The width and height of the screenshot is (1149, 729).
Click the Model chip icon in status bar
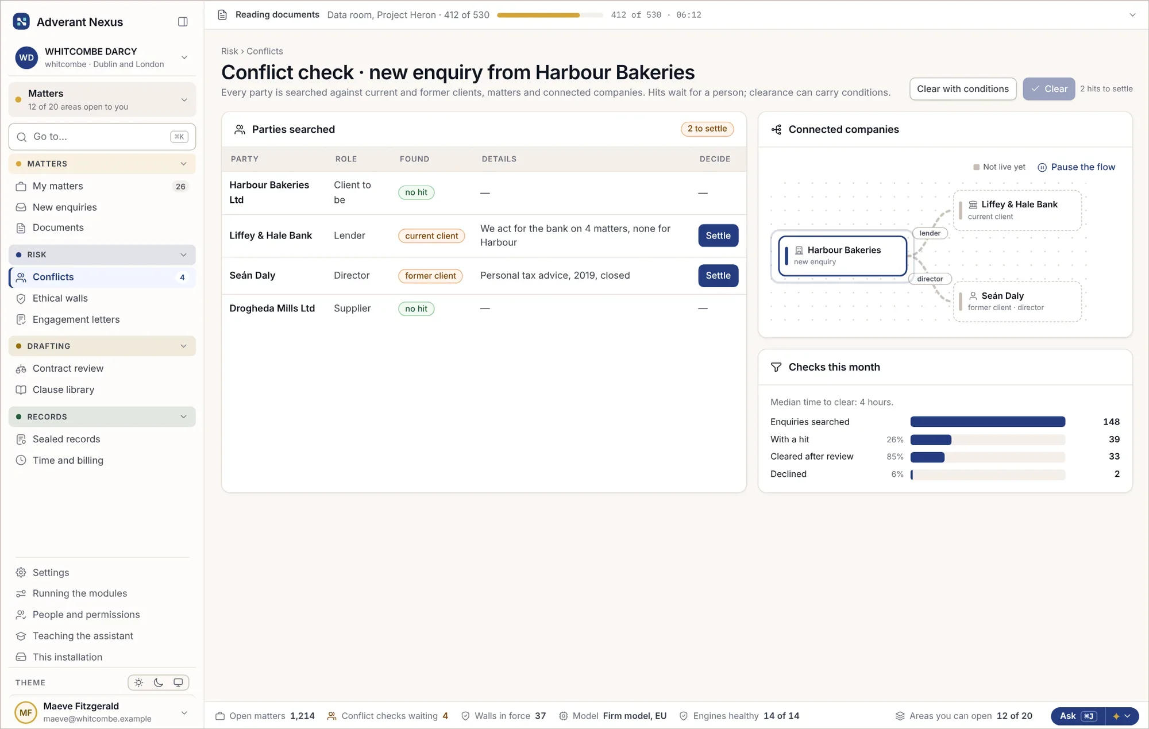(x=564, y=716)
